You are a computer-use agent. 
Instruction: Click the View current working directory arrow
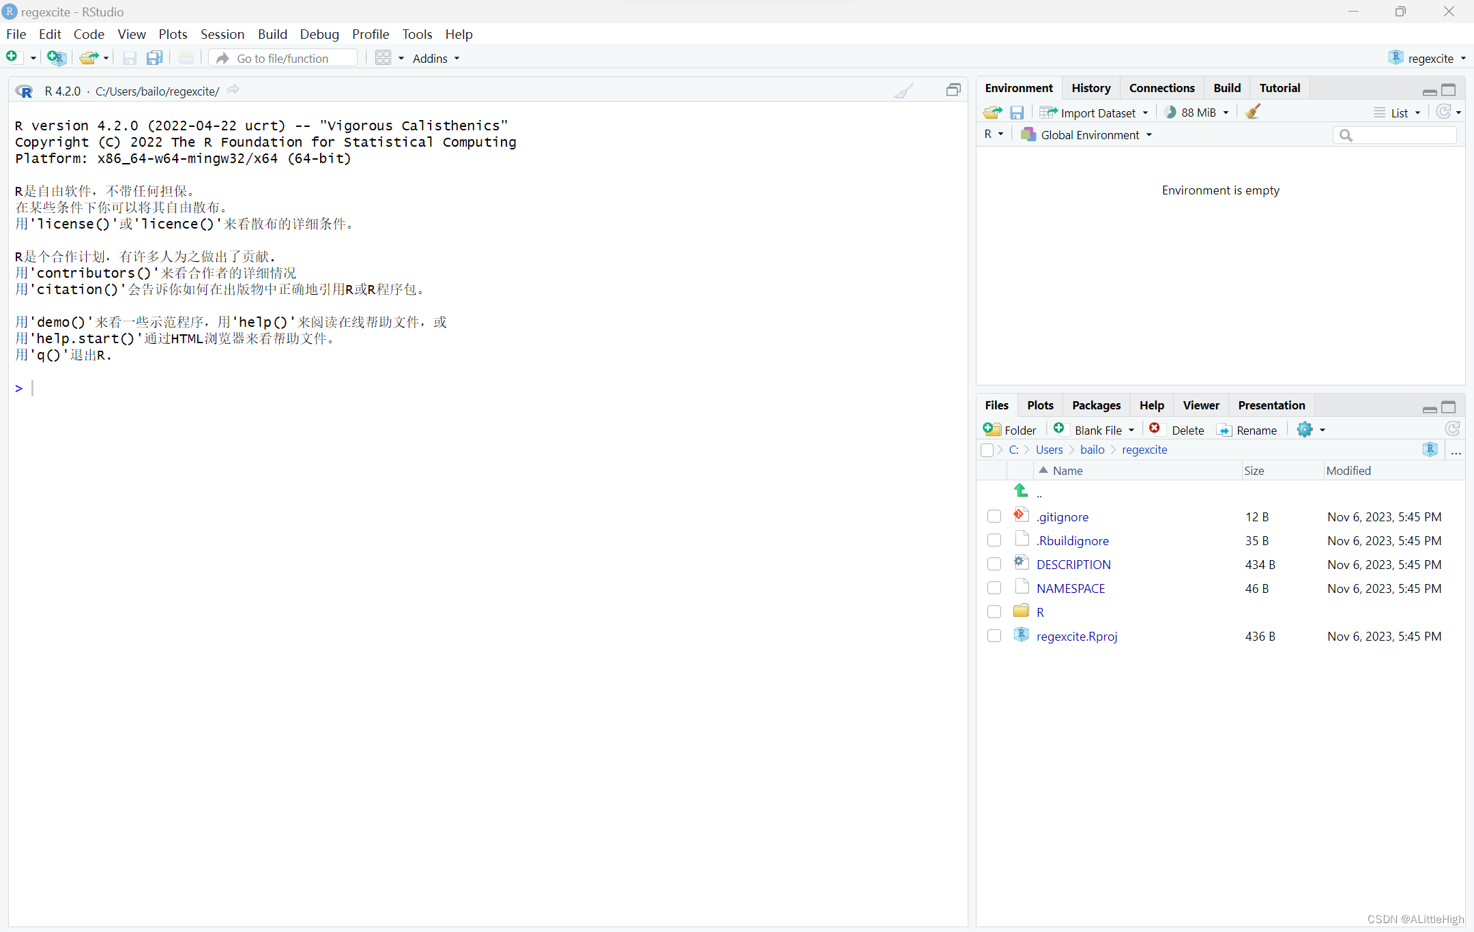pyautogui.click(x=233, y=90)
